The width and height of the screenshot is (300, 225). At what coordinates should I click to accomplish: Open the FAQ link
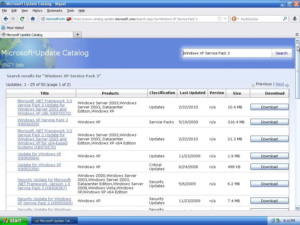[7, 65]
